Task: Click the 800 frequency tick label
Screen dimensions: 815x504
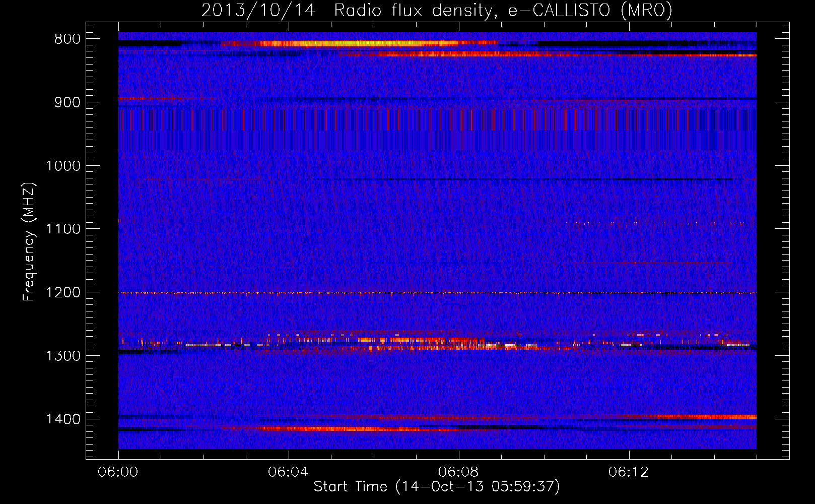Action: 67,39
